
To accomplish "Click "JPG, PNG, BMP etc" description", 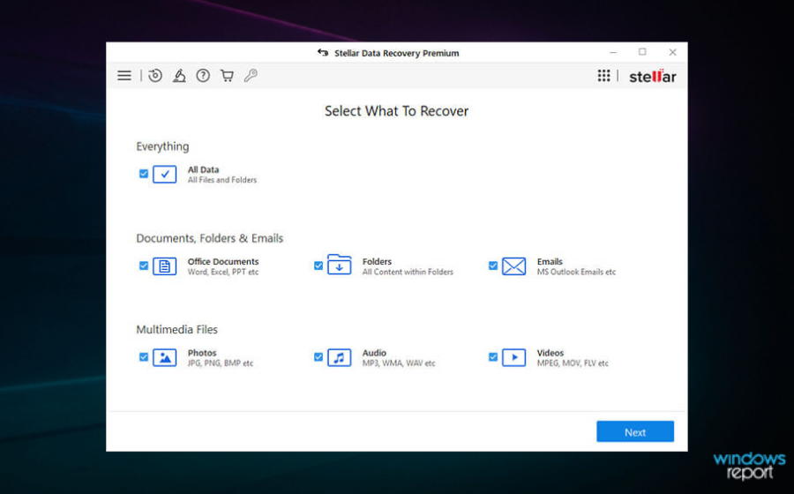I will click(221, 363).
